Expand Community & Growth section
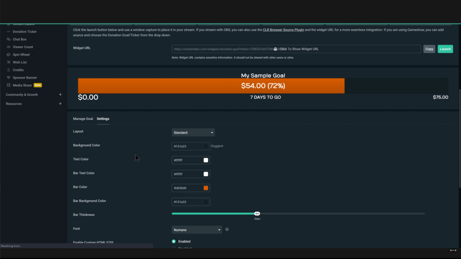This screenshot has height=259, width=461. 60,94
